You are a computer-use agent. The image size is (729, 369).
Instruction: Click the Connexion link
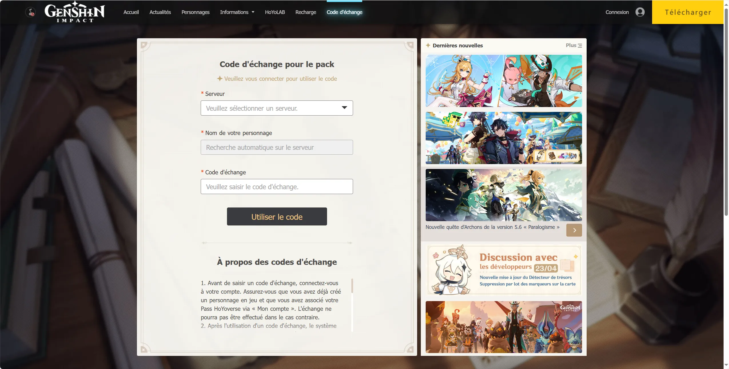coord(617,12)
